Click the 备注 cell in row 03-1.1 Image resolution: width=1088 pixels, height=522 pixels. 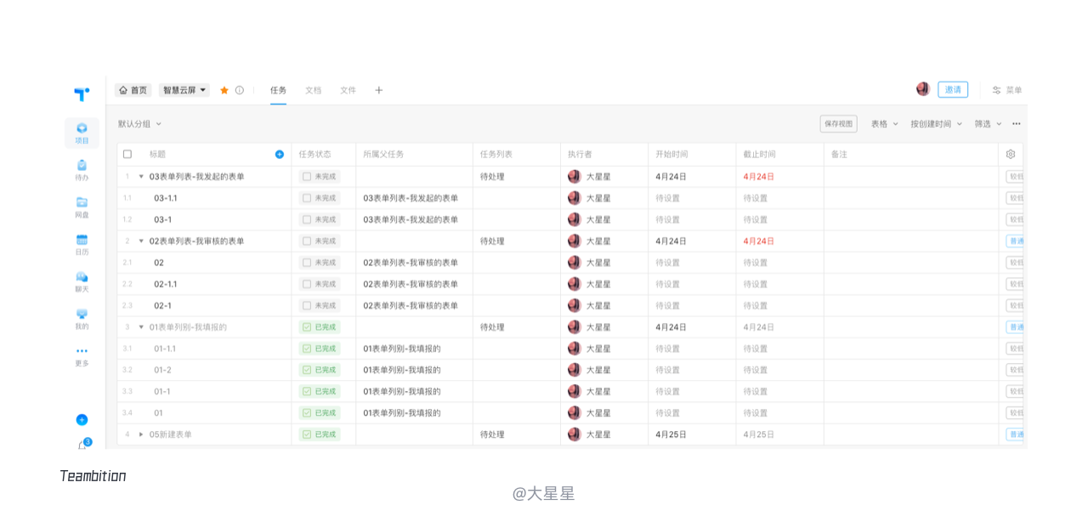click(x=910, y=198)
